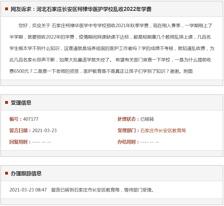Click the red square bullet beside 受理信息
The width and height of the screenshot is (224, 206).
click(7, 103)
